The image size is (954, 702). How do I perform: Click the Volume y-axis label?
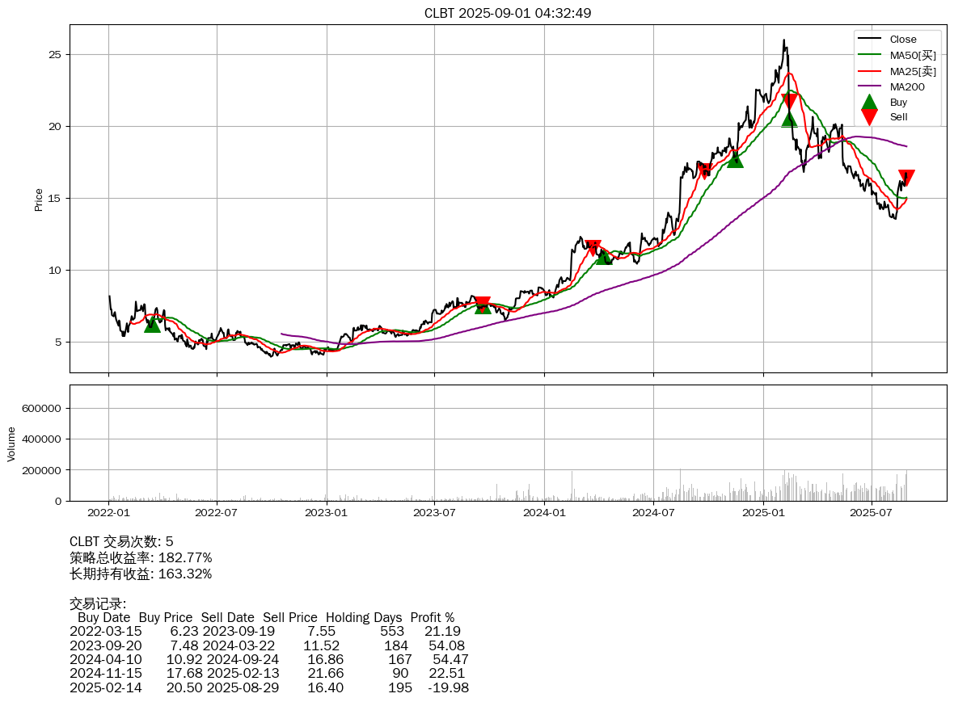click(11, 443)
